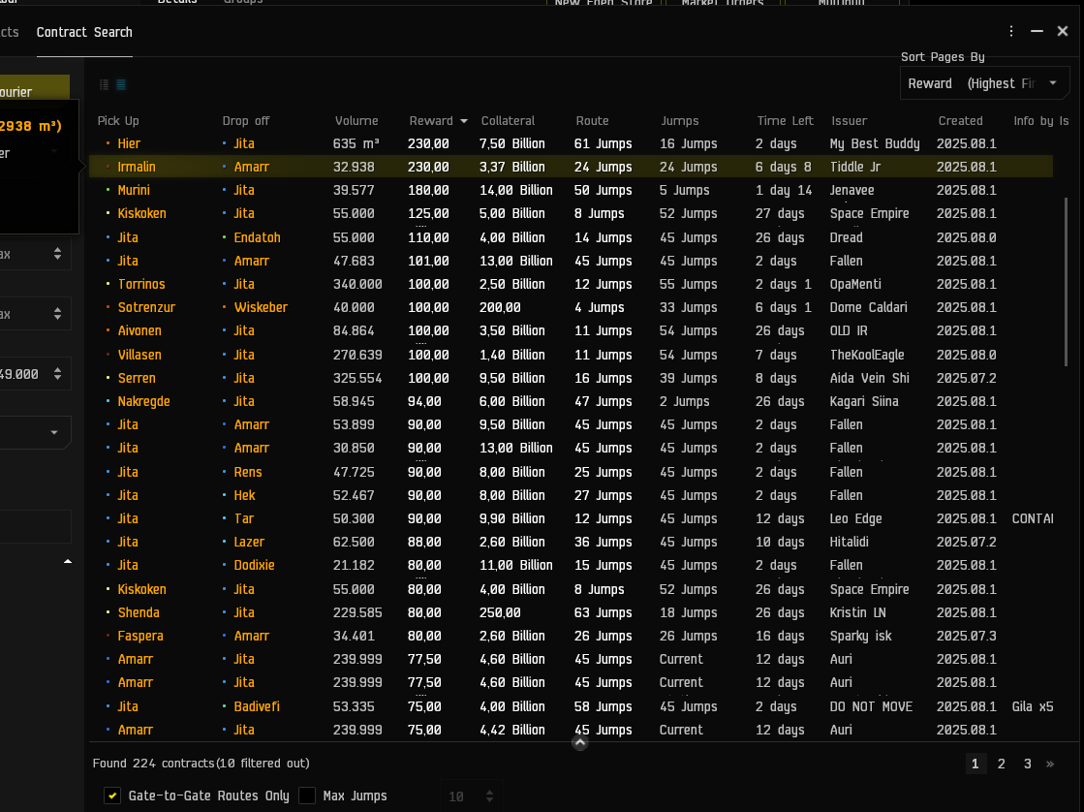Click the Hek drop off link
This screenshot has width=1084, height=812.
(245, 495)
